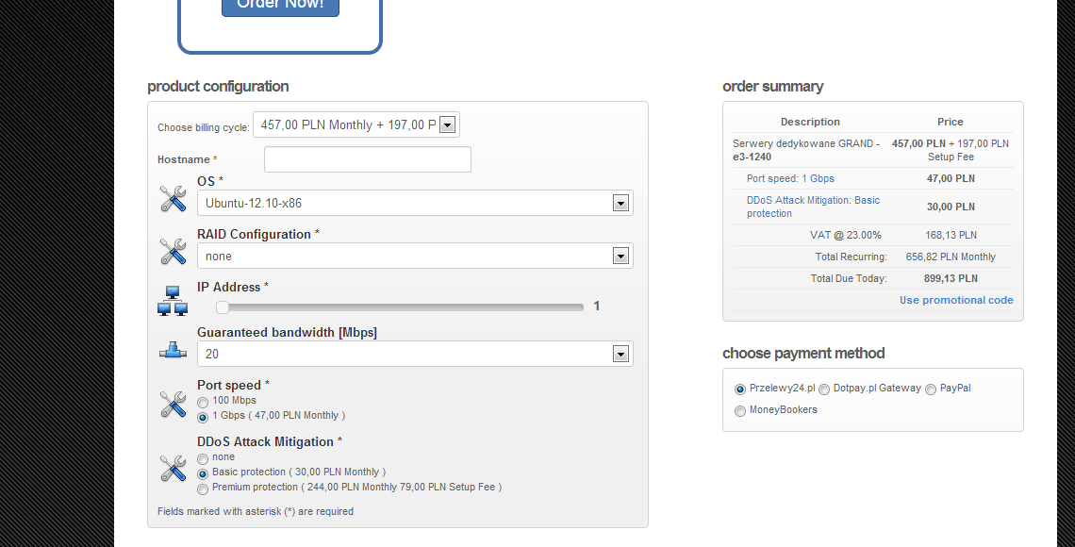The height and width of the screenshot is (547, 1075).
Task: Click the tools icon beside Port speed
Action: [173, 405]
